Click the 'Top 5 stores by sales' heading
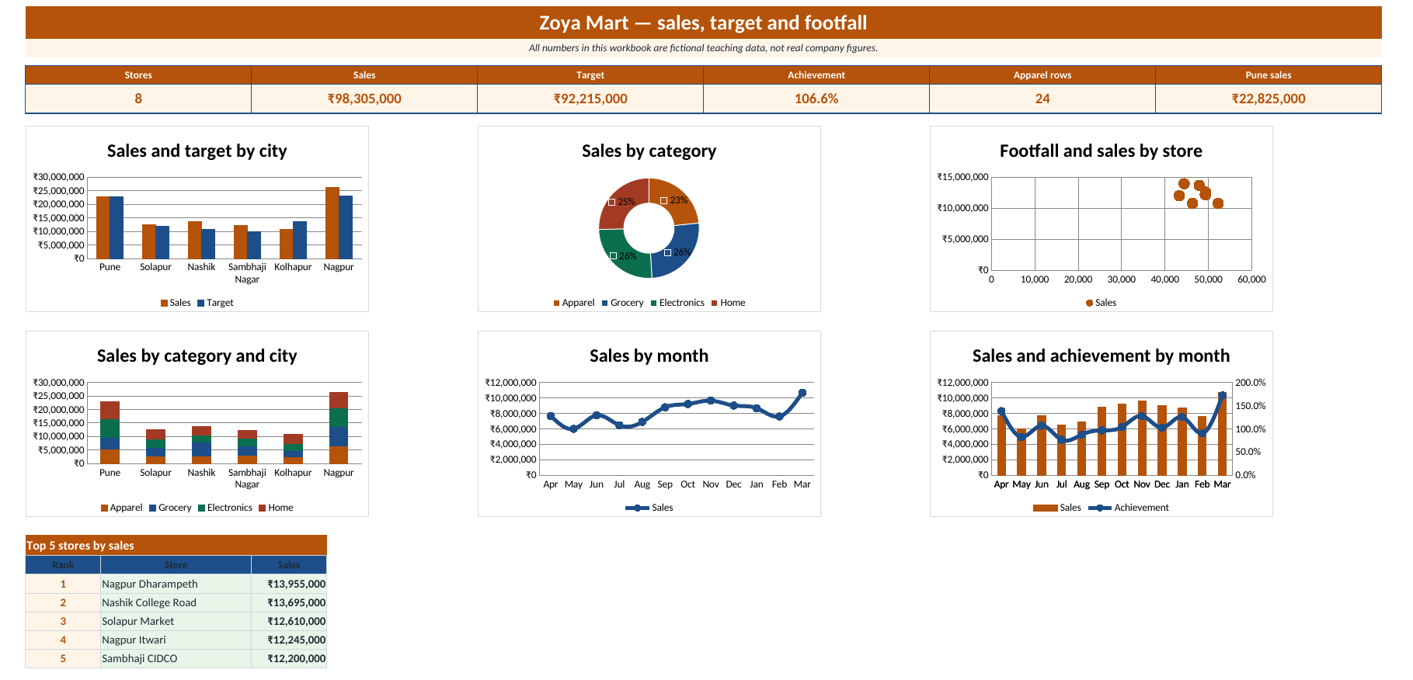 176,545
